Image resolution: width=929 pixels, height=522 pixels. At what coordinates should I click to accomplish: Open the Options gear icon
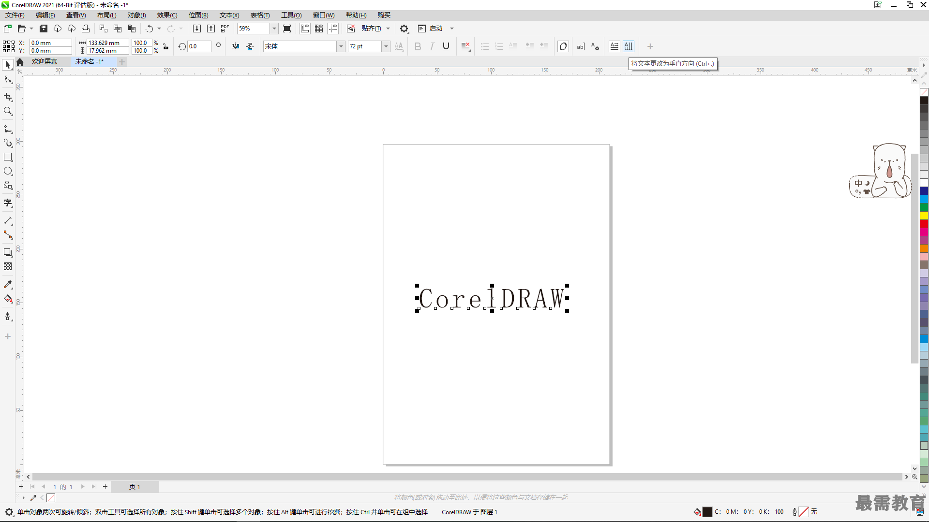(404, 29)
